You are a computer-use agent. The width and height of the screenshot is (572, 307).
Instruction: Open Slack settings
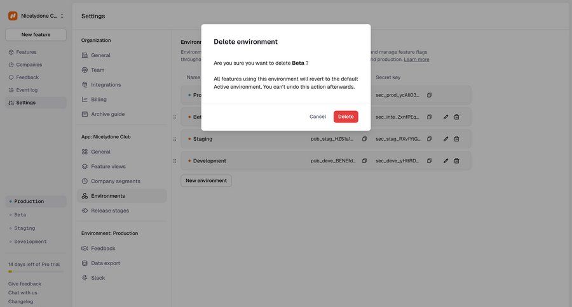tap(122, 278)
